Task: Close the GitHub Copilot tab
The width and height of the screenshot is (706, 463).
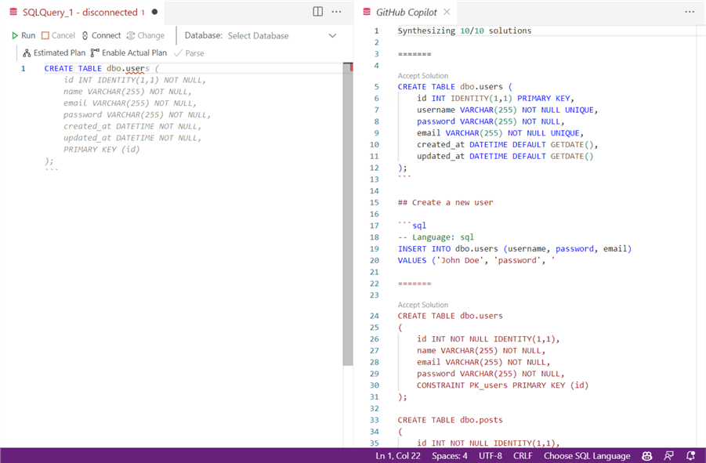Action: (x=447, y=12)
